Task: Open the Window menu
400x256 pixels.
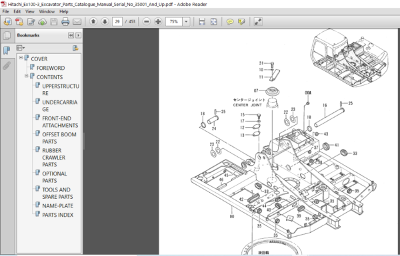Action: (x=47, y=11)
